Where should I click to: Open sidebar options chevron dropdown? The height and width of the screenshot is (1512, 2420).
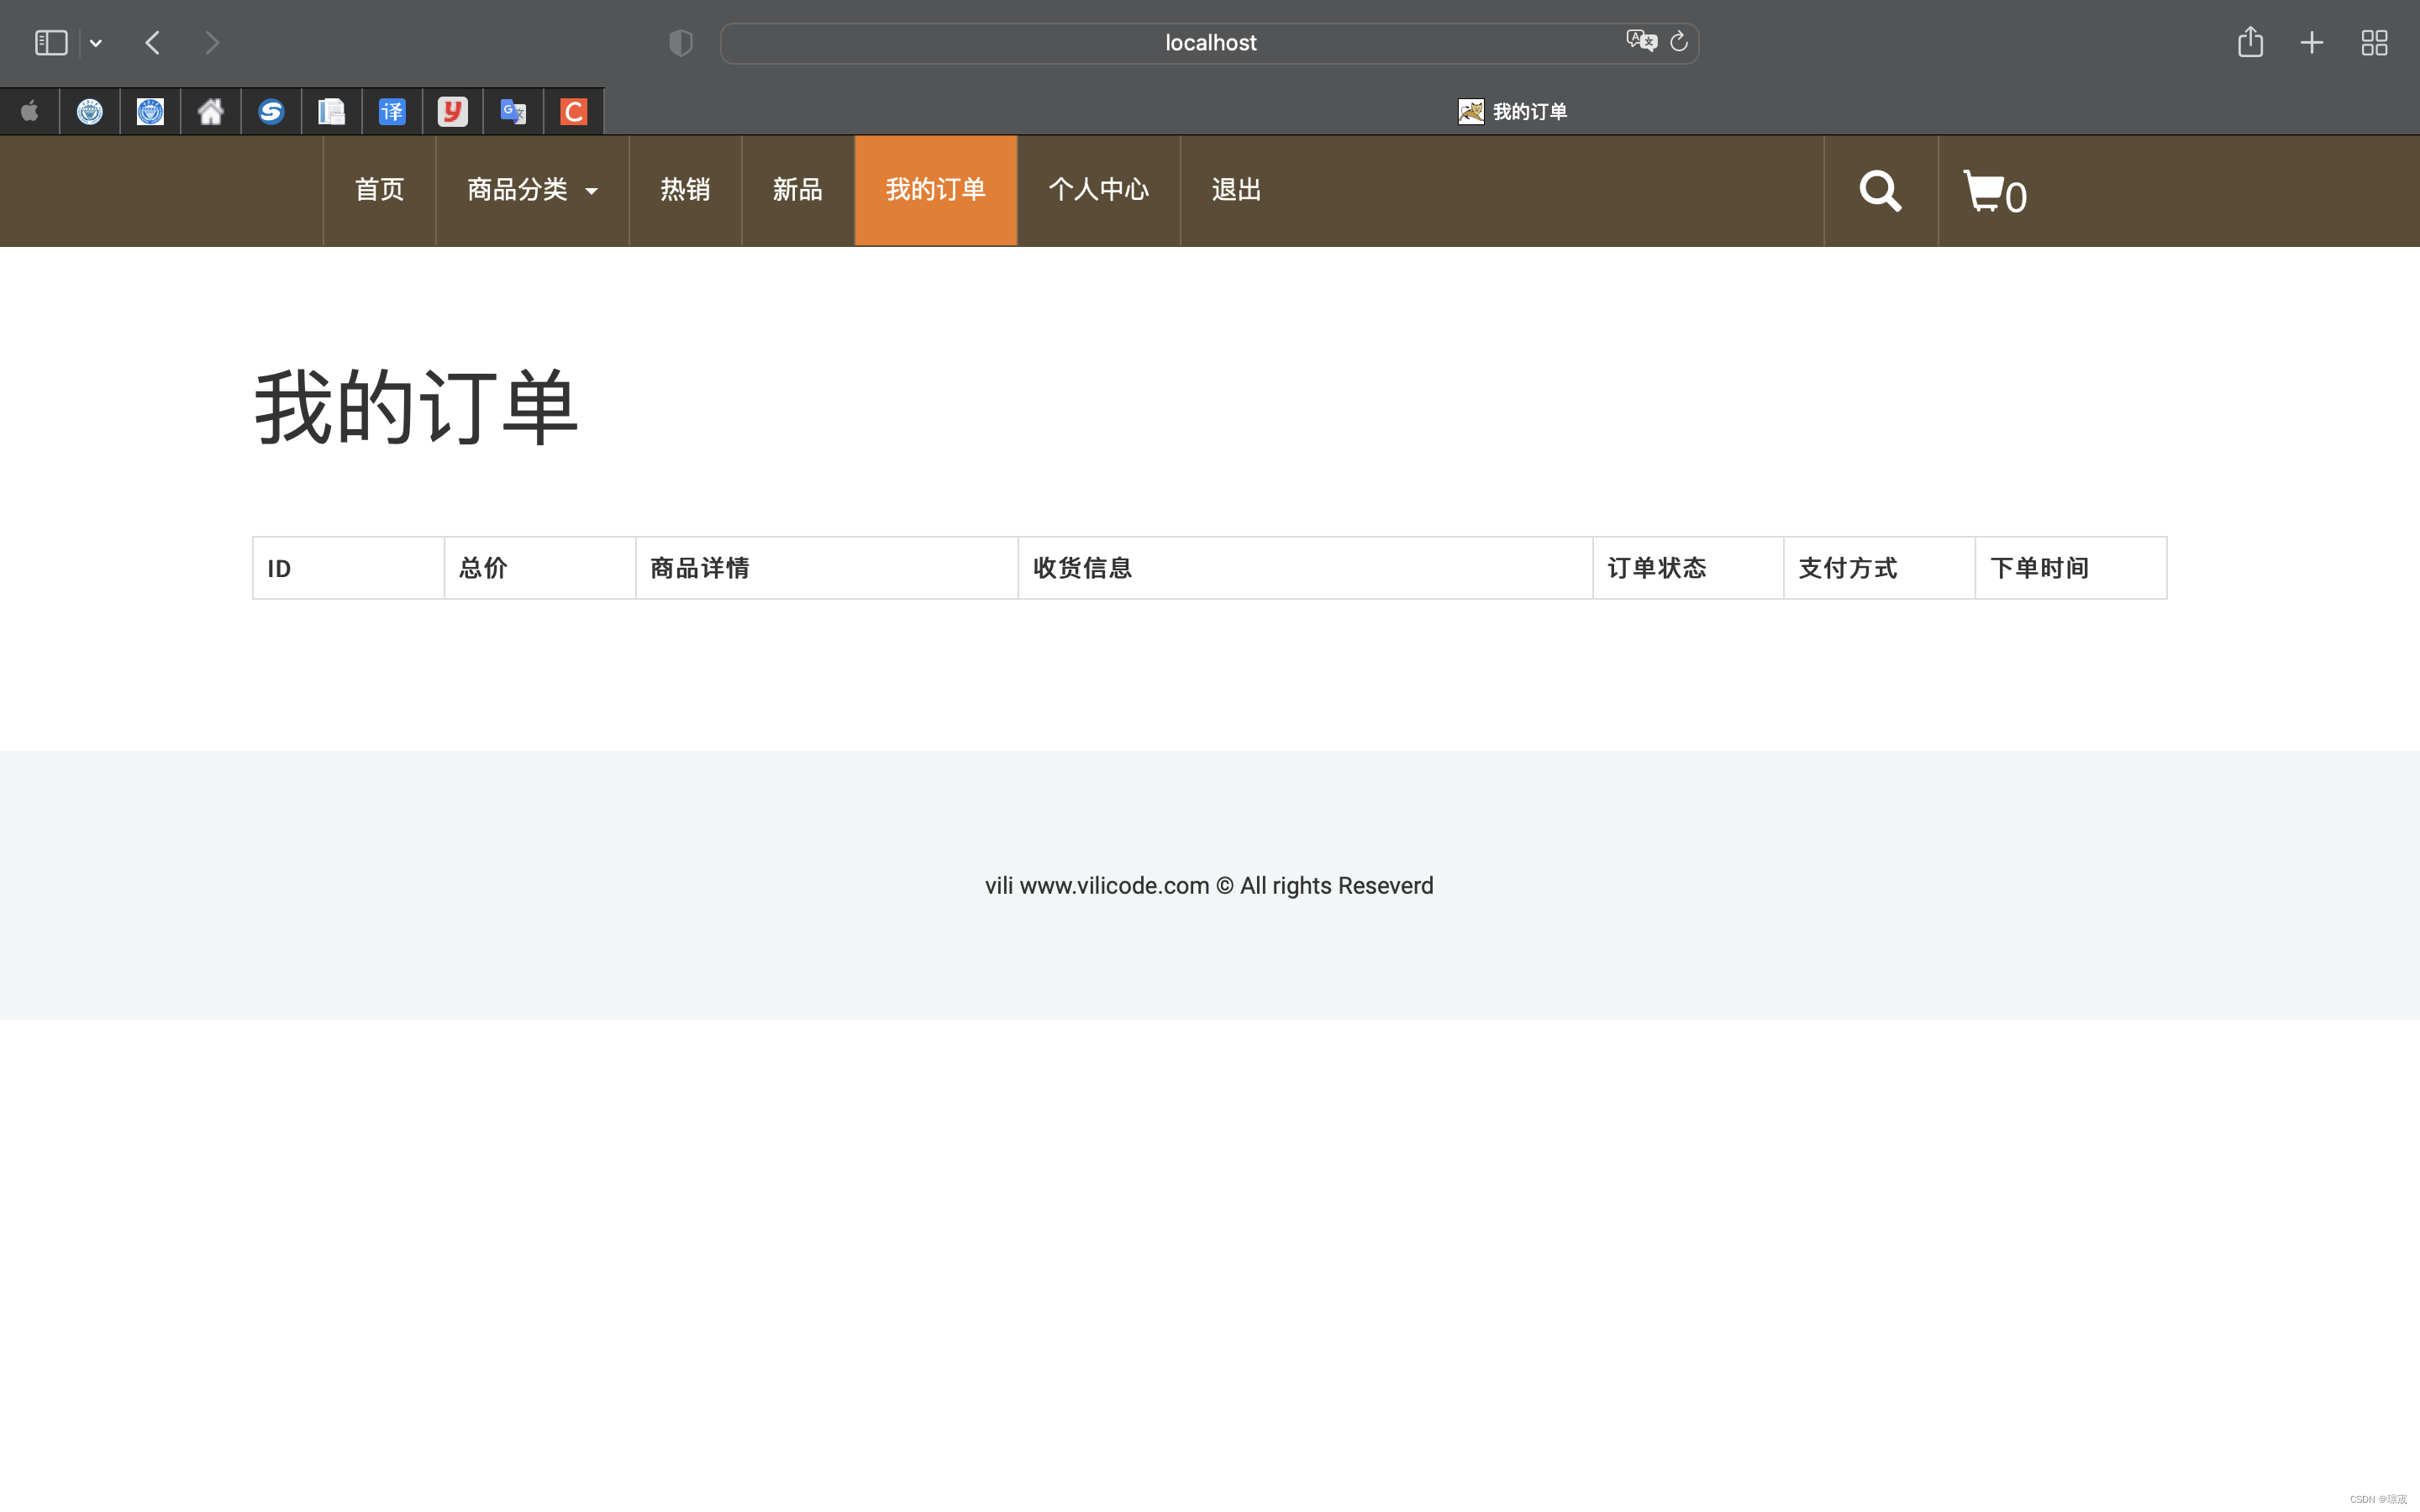96,42
